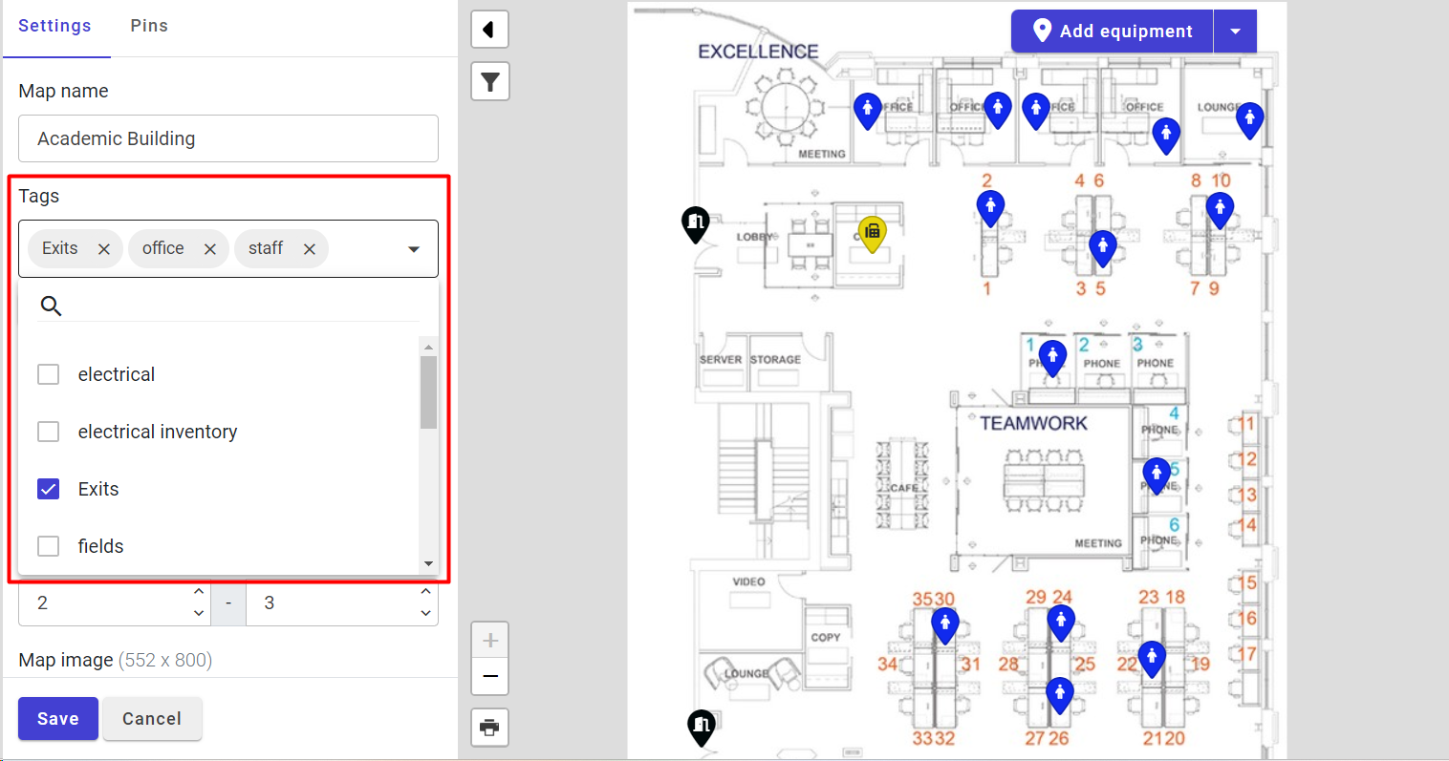Select the blue pin at desk 2
The image size is (1449, 761).
[x=990, y=208]
